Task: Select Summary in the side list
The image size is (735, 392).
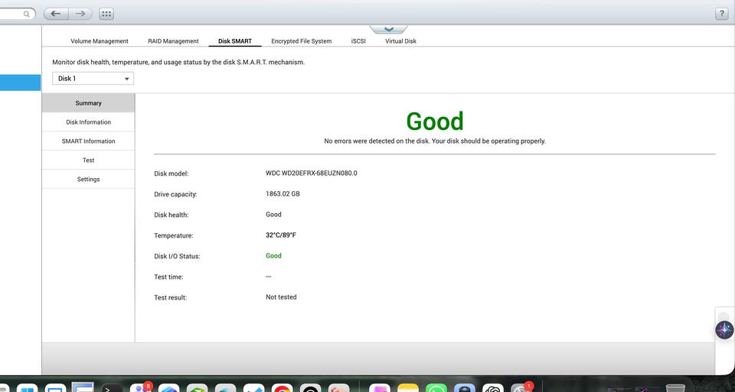Action: (88, 103)
